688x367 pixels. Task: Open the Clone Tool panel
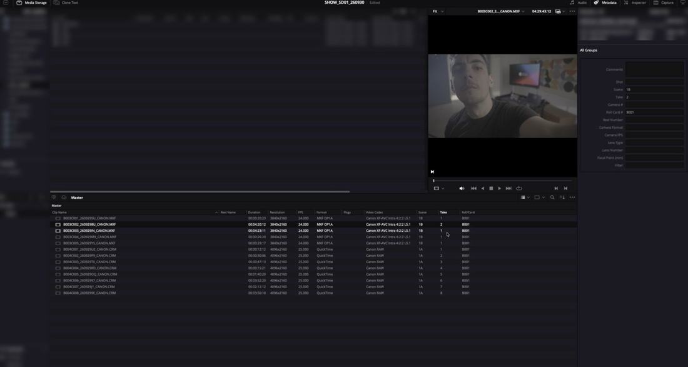pos(66,3)
